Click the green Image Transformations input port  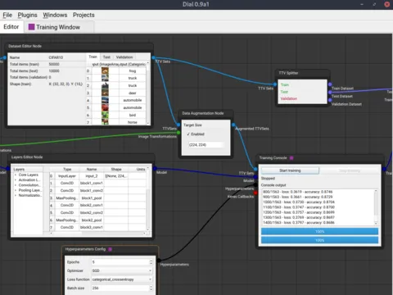pyautogui.click(x=178, y=133)
